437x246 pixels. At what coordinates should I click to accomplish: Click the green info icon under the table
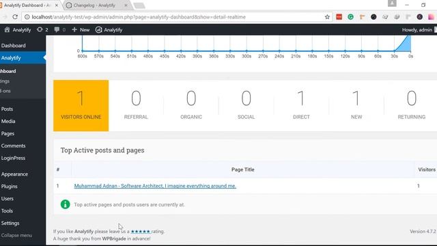click(x=66, y=204)
